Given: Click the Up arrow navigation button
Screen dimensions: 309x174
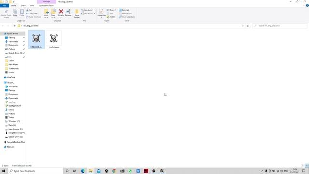Looking at the screenshot, I should 15,26.
